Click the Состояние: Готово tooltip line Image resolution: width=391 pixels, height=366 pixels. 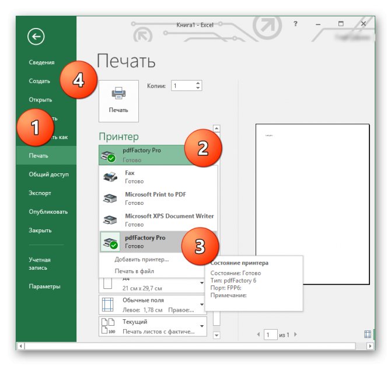(x=236, y=273)
